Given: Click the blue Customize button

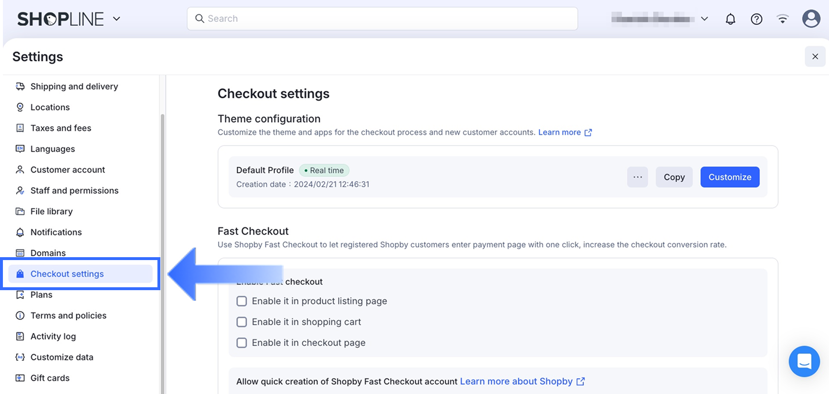Looking at the screenshot, I should (730, 177).
